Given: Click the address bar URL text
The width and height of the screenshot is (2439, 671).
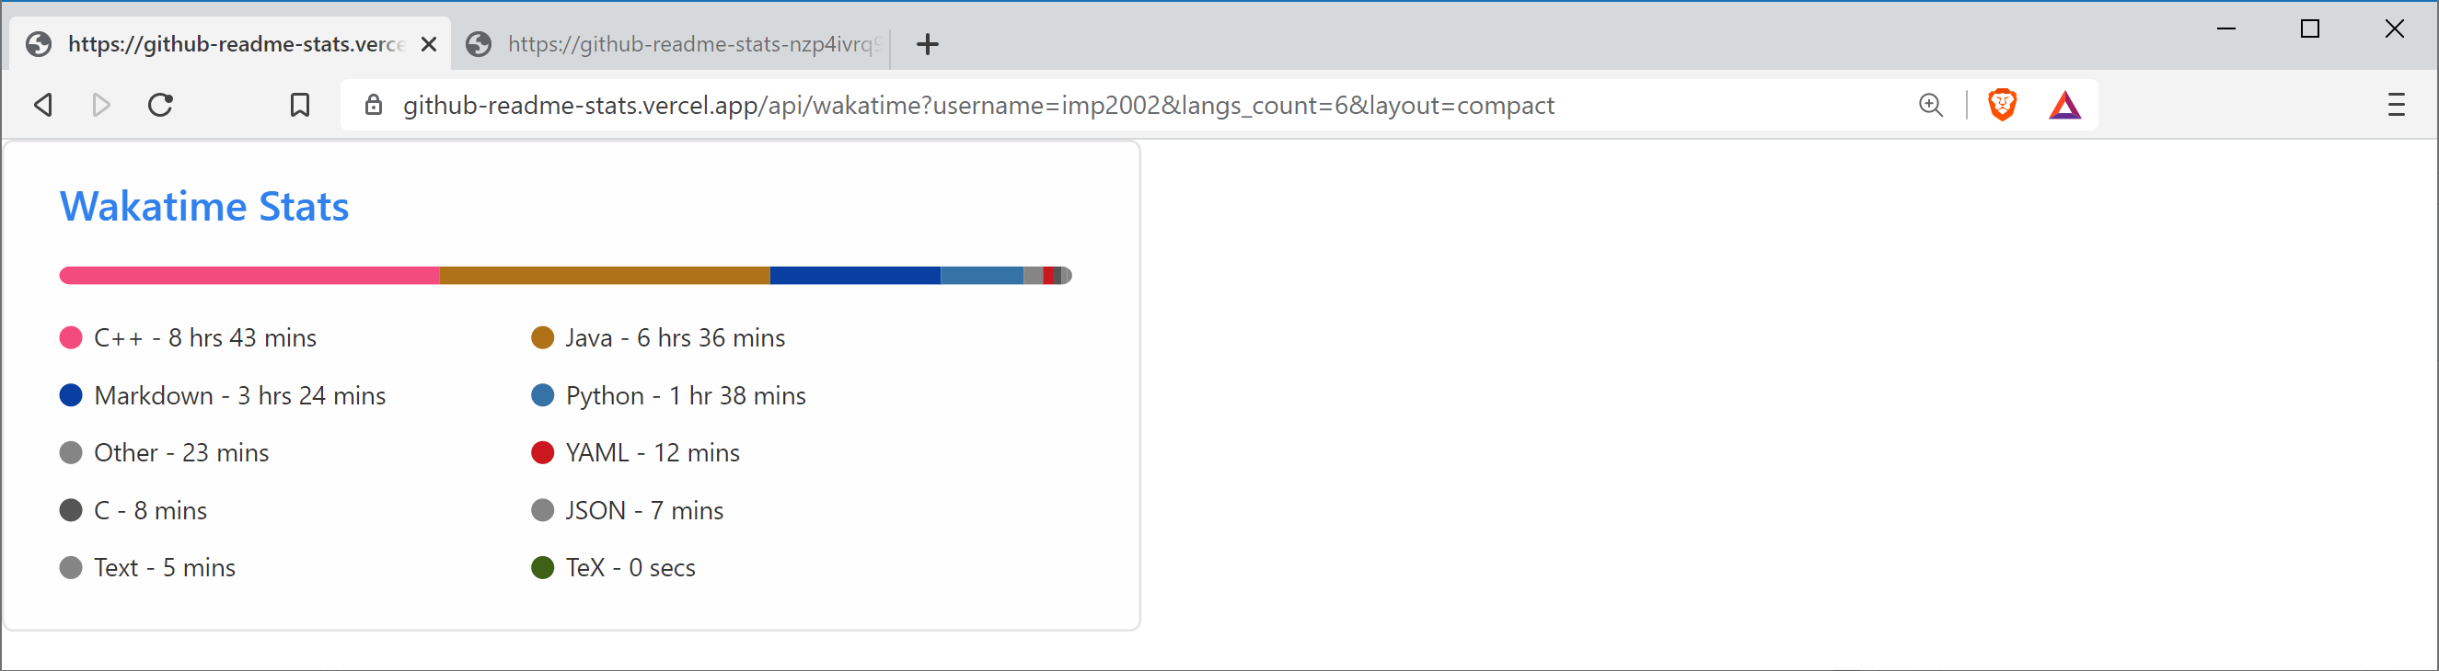Looking at the screenshot, I should pyautogui.click(x=978, y=105).
